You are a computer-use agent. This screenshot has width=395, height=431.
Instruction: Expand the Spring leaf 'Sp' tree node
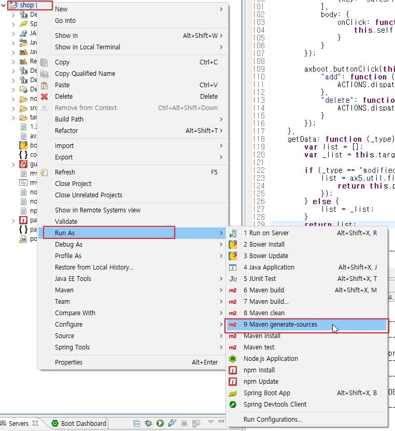click(13, 24)
